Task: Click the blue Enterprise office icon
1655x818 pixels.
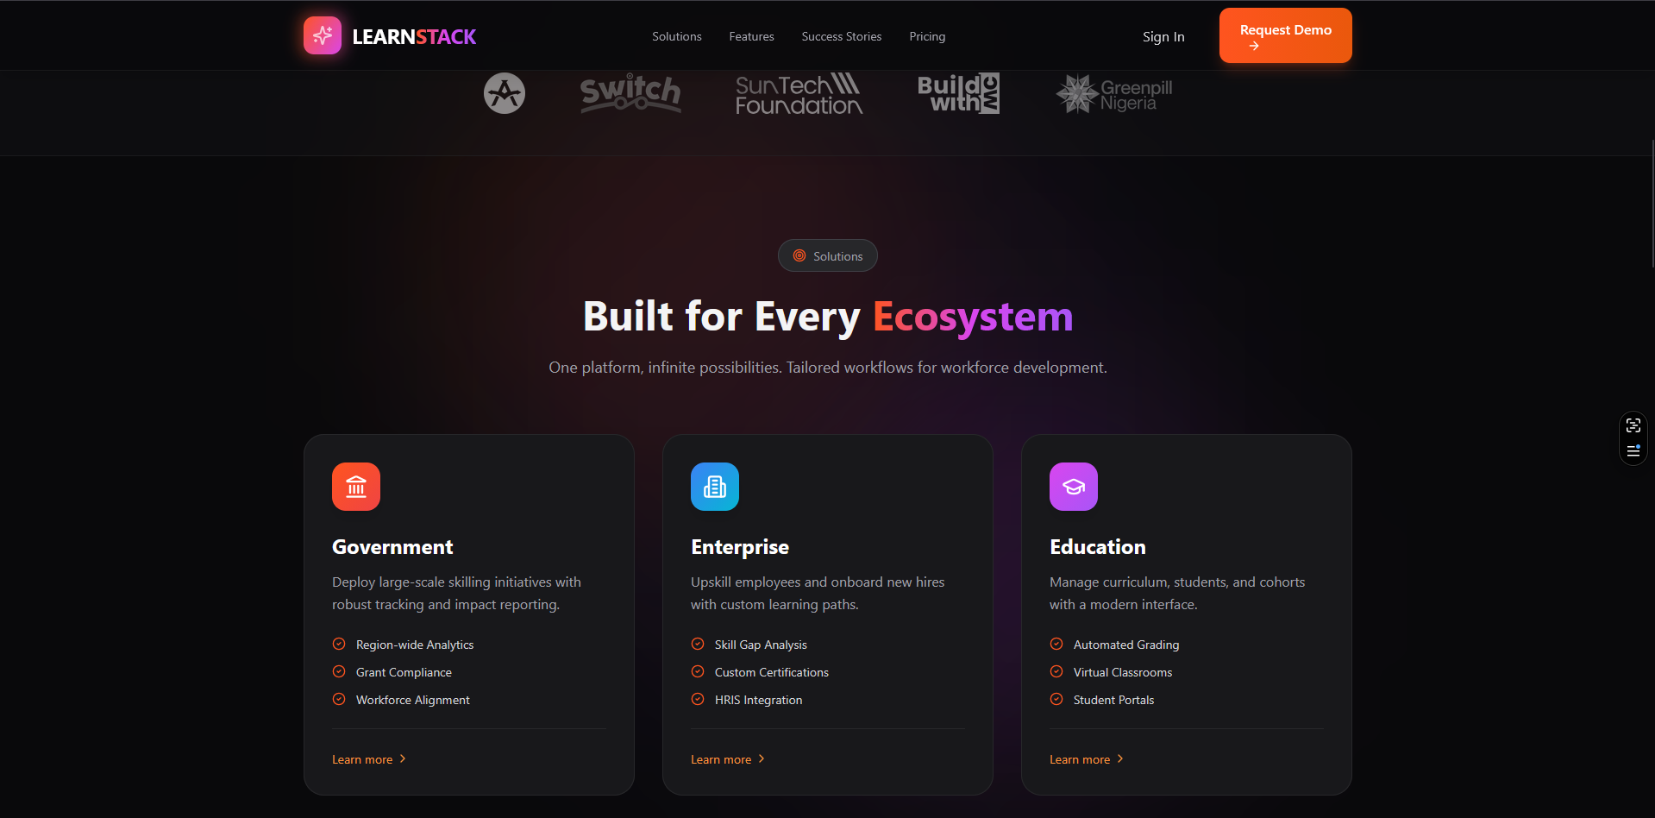Action: pyautogui.click(x=715, y=487)
